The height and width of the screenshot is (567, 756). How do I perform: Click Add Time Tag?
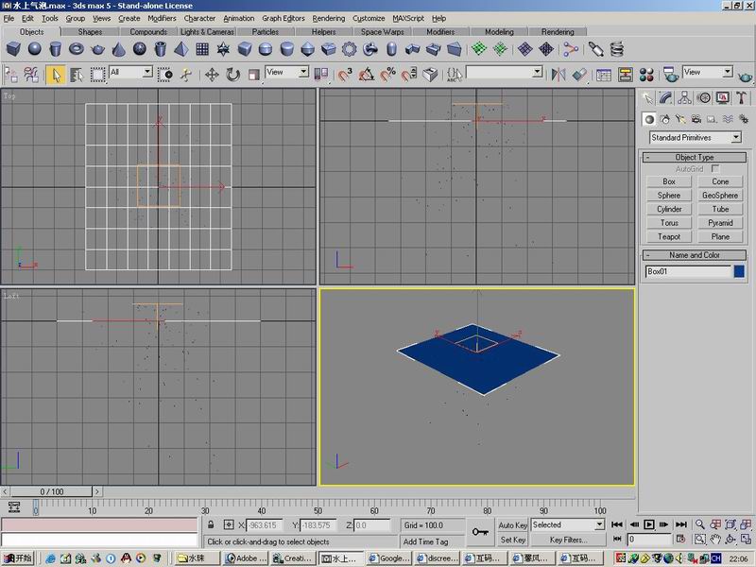pyautogui.click(x=425, y=541)
